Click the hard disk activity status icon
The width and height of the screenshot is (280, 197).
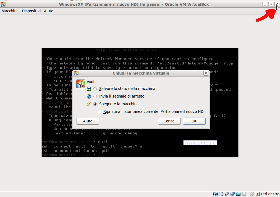[x=215, y=194]
